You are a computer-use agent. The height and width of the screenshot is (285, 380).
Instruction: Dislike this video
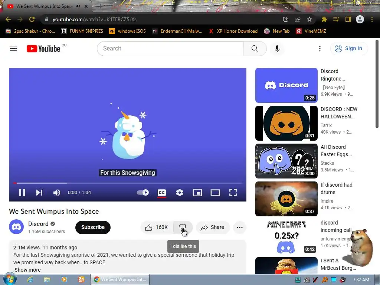coord(183,227)
